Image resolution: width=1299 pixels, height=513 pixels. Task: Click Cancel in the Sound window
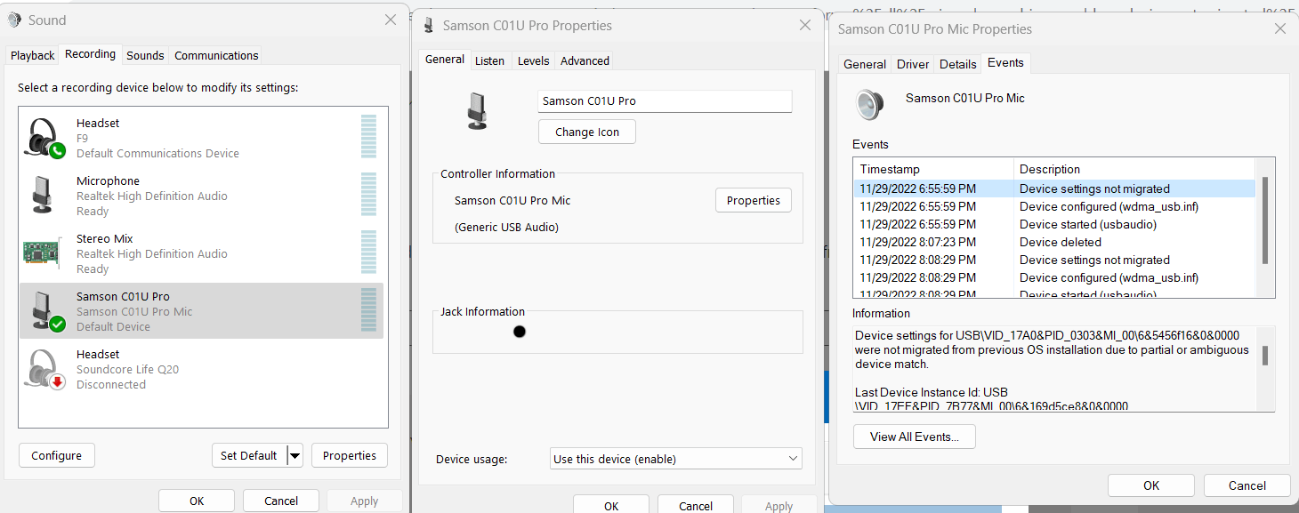(x=281, y=501)
